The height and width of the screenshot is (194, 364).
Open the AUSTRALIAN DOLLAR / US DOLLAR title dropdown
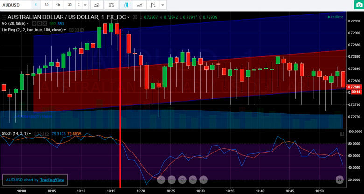tap(128, 17)
